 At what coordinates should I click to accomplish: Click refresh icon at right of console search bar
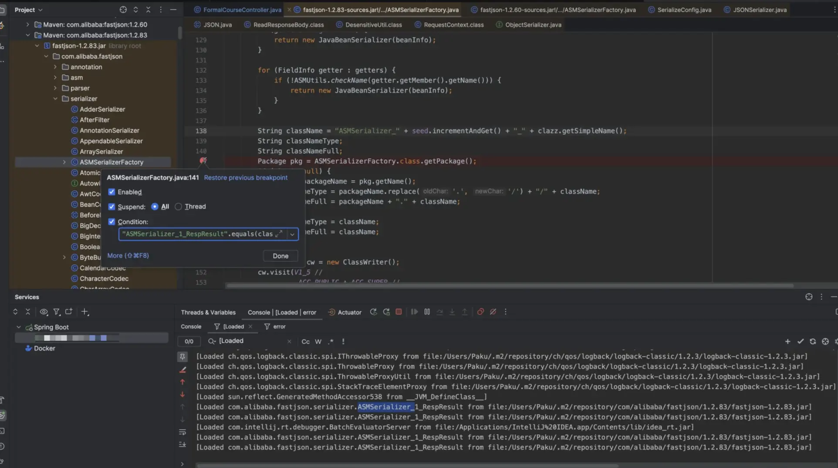pos(813,341)
